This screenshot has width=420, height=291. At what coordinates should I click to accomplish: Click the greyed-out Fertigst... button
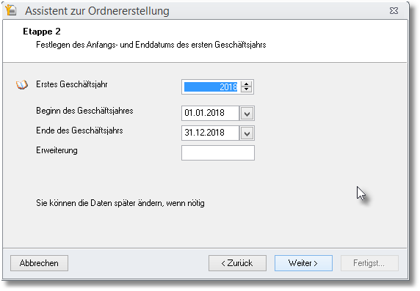click(369, 263)
